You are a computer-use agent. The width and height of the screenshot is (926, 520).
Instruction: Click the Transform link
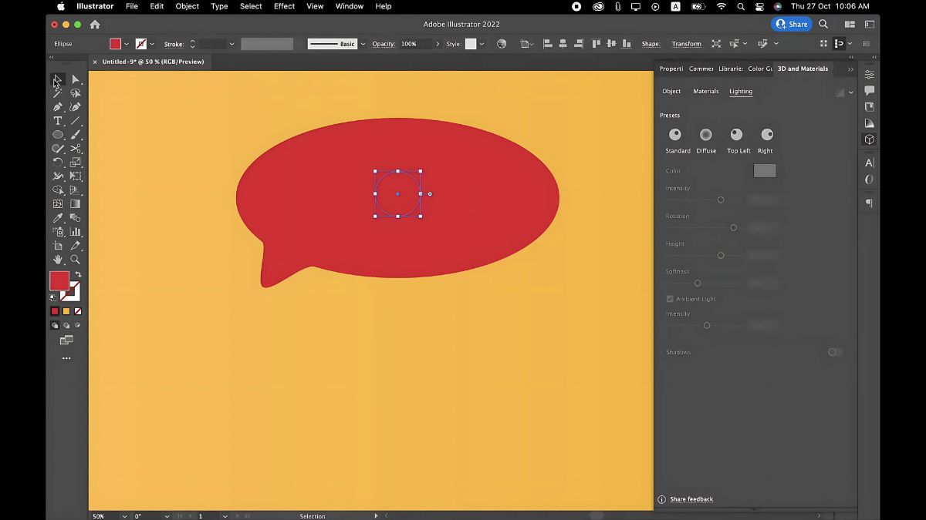click(687, 44)
